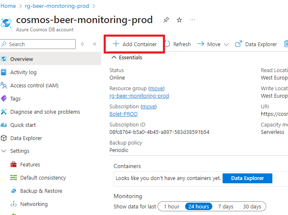Go to Home in breadcrumb

pos(8,6)
